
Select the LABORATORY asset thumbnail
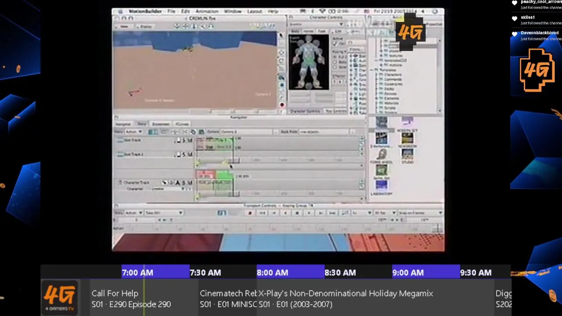[x=381, y=186]
